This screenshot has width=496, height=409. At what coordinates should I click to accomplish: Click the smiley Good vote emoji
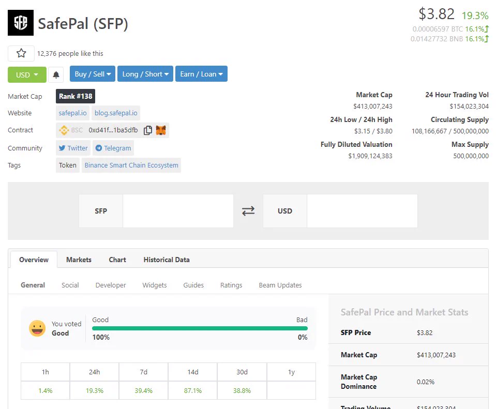point(37,328)
